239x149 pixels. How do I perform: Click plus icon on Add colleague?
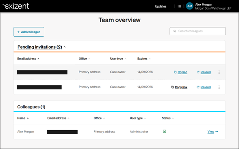(x=19, y=32)
